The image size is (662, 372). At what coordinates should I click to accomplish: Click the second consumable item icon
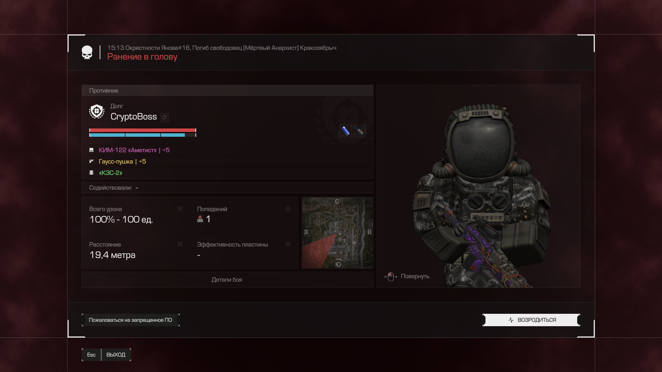[359, 131]
